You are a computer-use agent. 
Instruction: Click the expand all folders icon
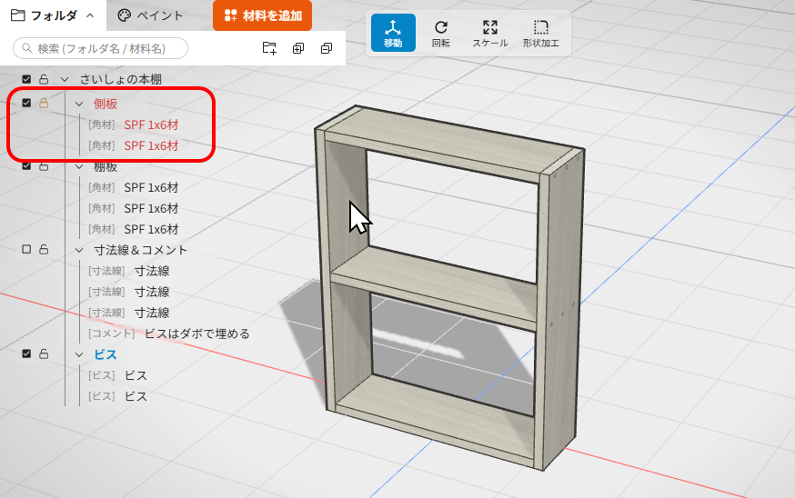tap(298, 48)
